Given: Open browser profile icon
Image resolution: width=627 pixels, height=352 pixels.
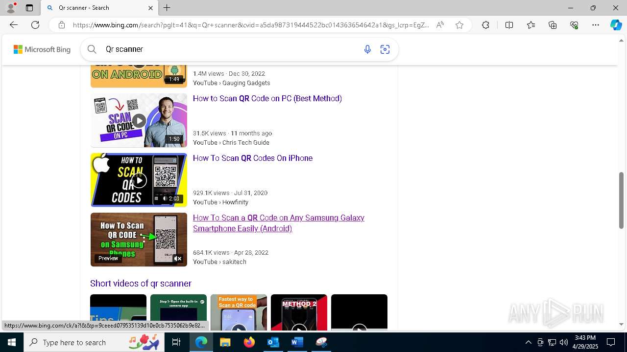Looking at the screenshot, I should coord(10,8).
